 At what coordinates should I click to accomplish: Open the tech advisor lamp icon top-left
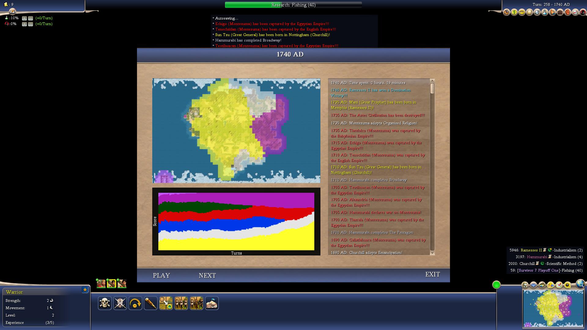(12, 12)
